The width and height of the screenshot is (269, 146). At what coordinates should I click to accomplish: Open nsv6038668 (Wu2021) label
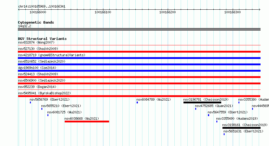(82, 118)
